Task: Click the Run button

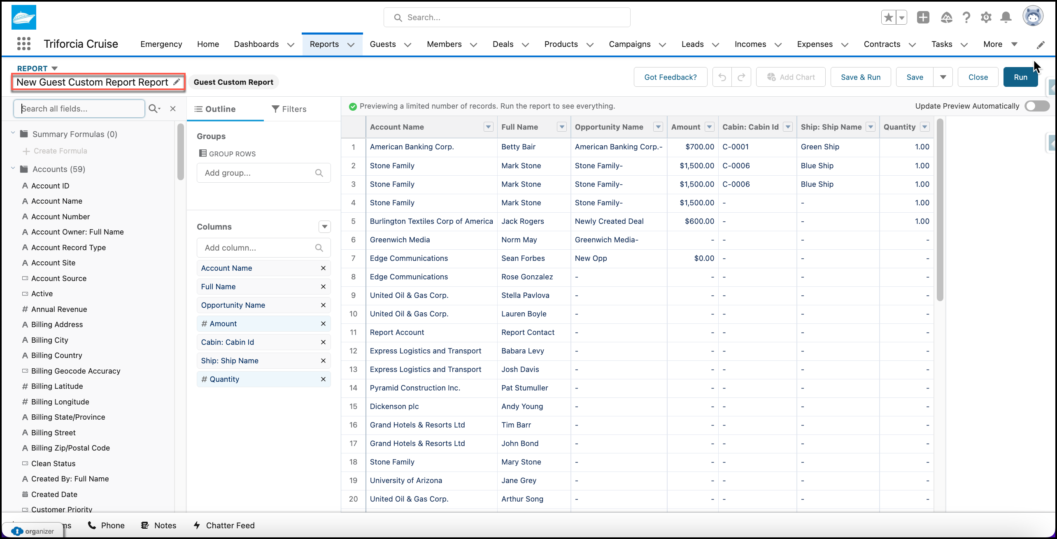Action: pyautogui.click(x=1020, y=77)
